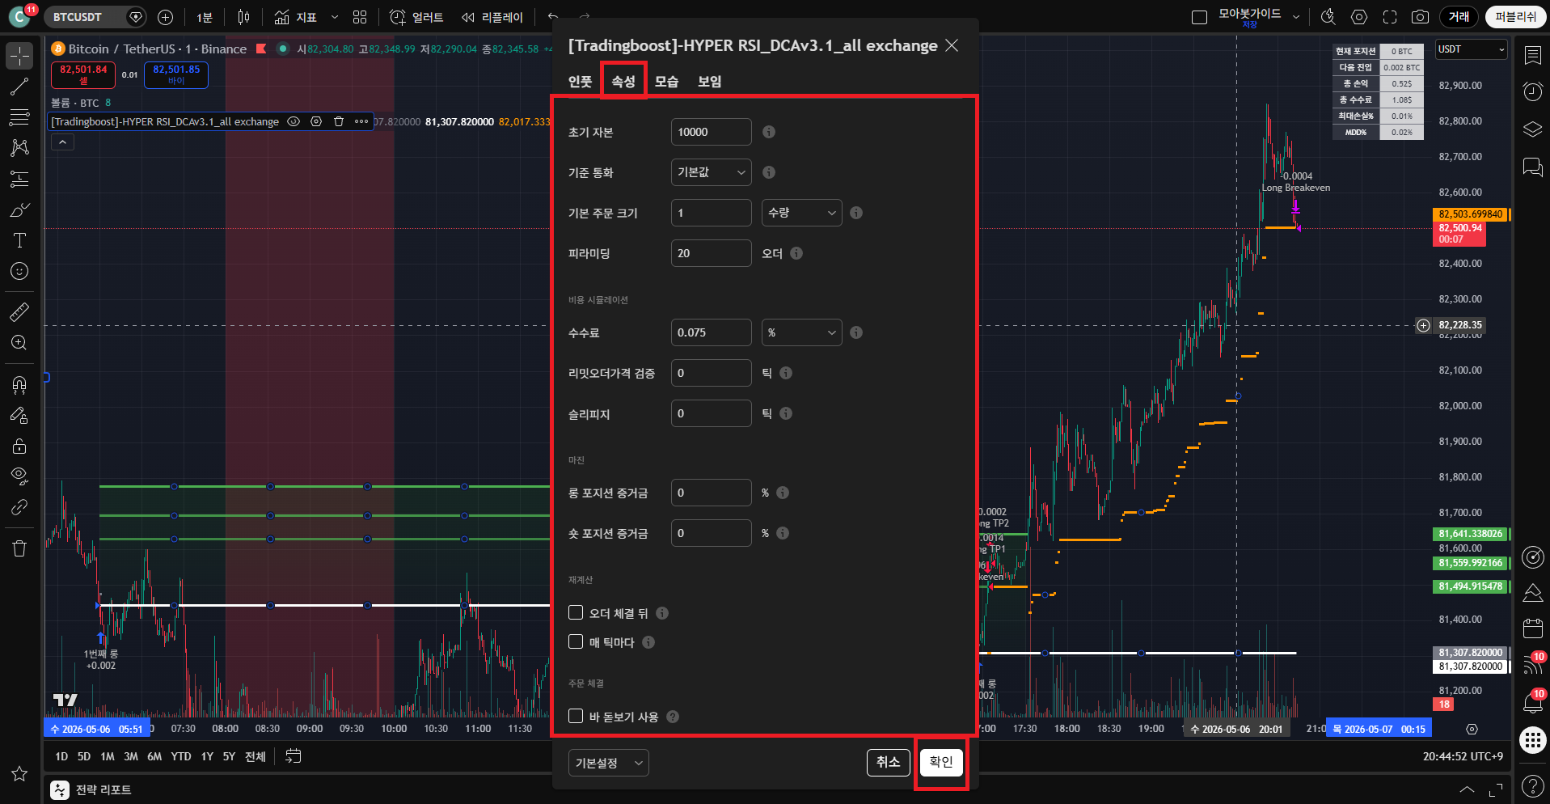Toggle lock all drawings
Screen dimensions: 1550x804
click(x=19, y=446)
